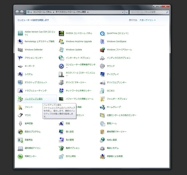Image resolution: width=187 pixels, height=175 pixels.
Task: Open the 回復 link
Action: coord(68,123)
